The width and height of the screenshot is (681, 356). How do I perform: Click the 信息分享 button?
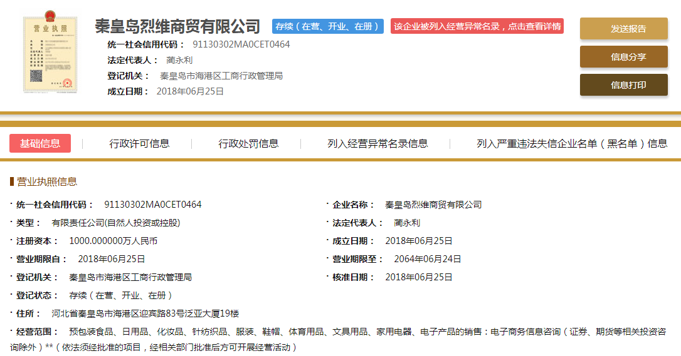pos(623,57)
